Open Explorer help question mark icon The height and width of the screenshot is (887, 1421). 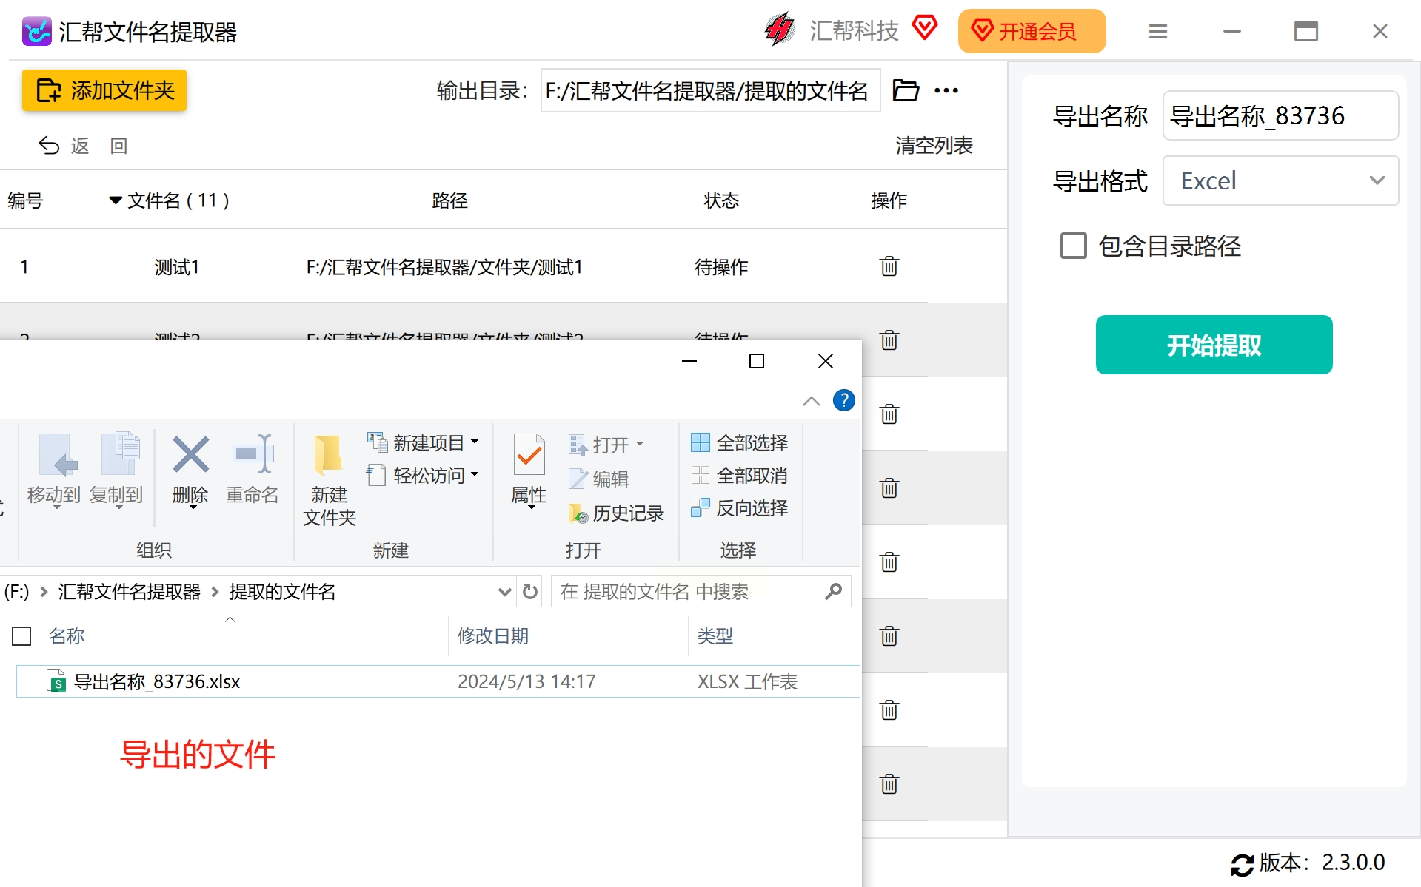(x=843, y=400)
